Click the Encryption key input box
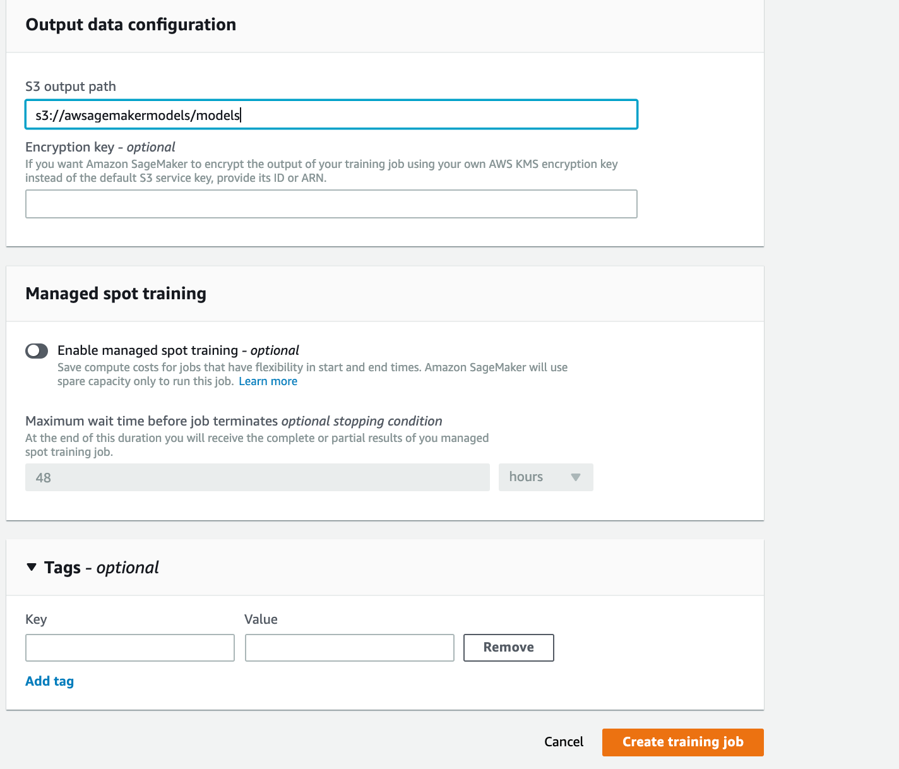This screenshot has height=769, width=899. (x=331, y=204)
